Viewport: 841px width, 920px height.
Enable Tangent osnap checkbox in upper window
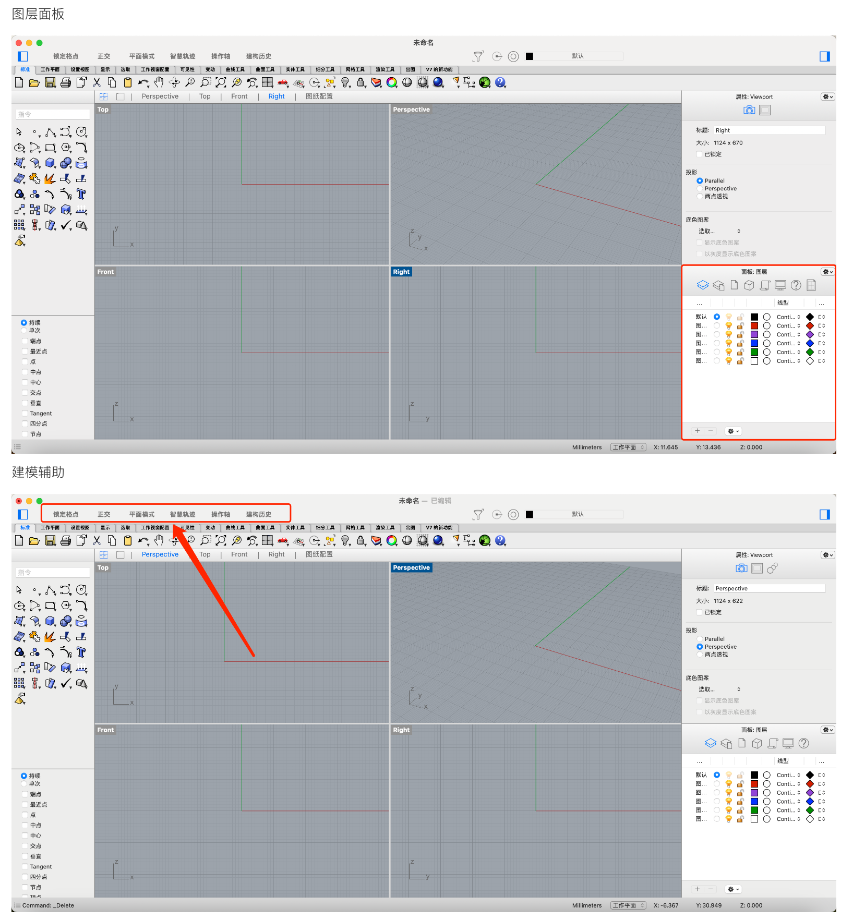coord(25,414)
